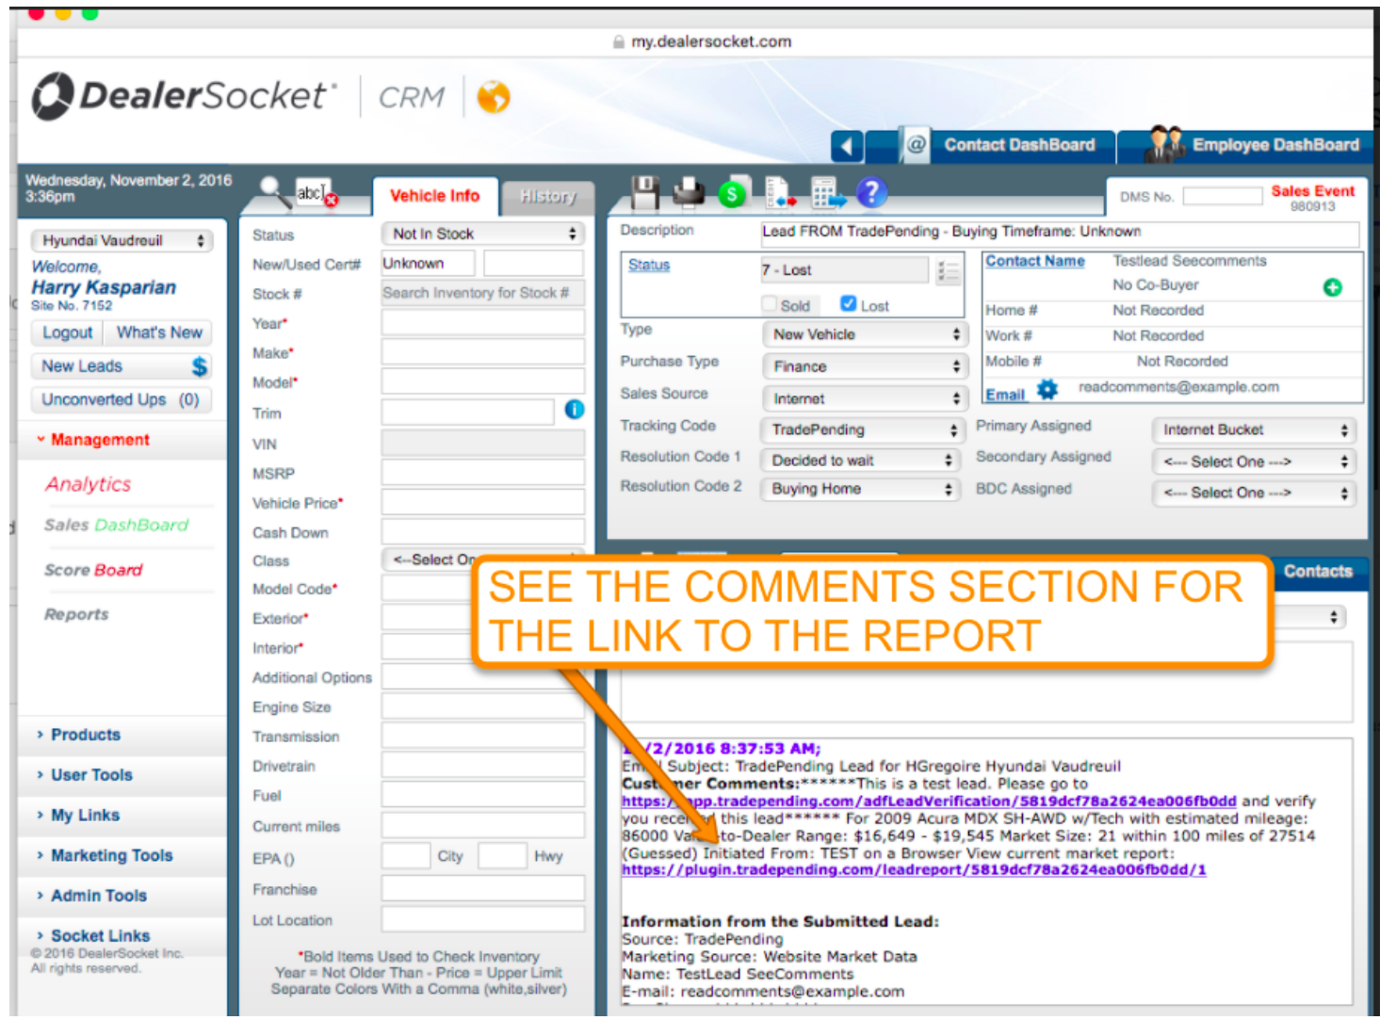
Task: Open the Sales Source Internet dropdown
Action: click(x=863, y=399)
